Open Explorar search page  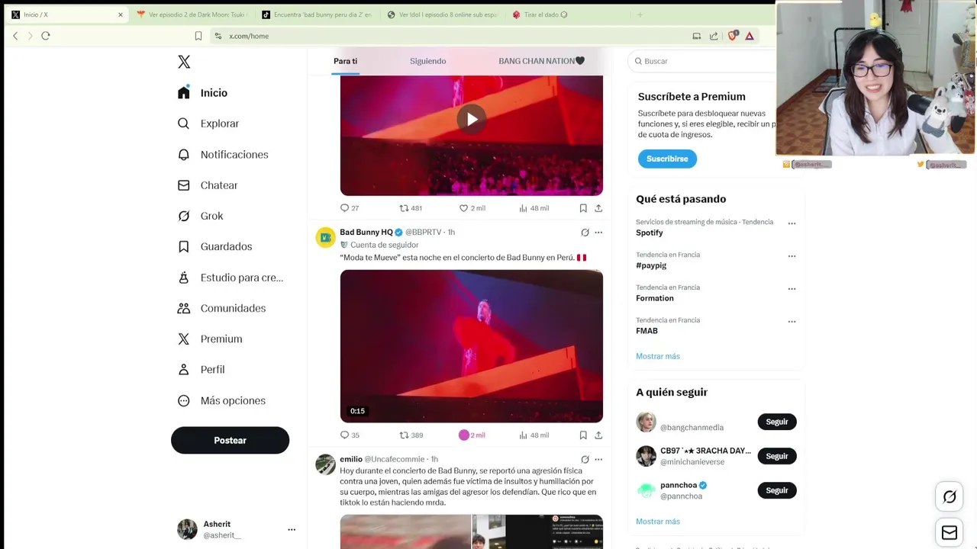pyautogui.click(x=208, y=124)
